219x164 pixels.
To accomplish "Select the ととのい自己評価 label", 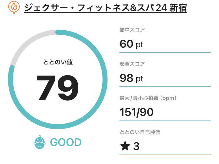I will 140,132.
